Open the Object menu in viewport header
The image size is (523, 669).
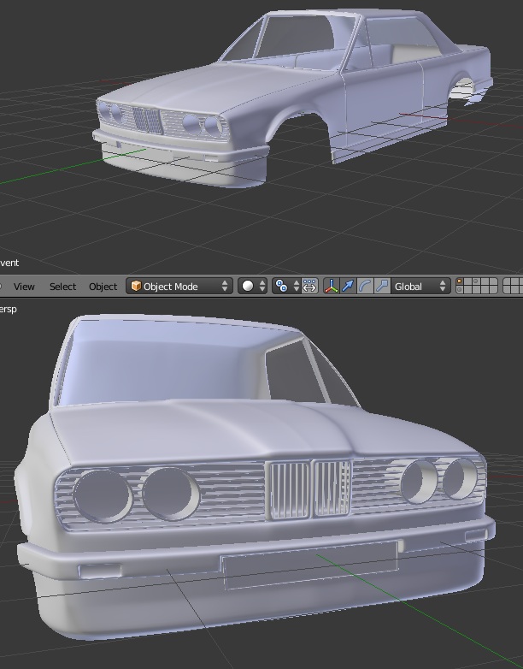(103, 287)
